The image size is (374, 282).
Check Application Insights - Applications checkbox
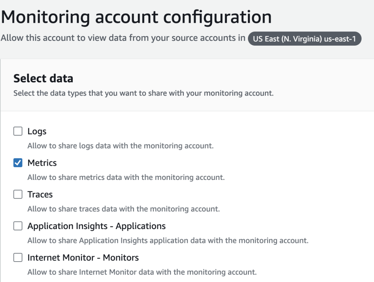click(x=18, y=226)
